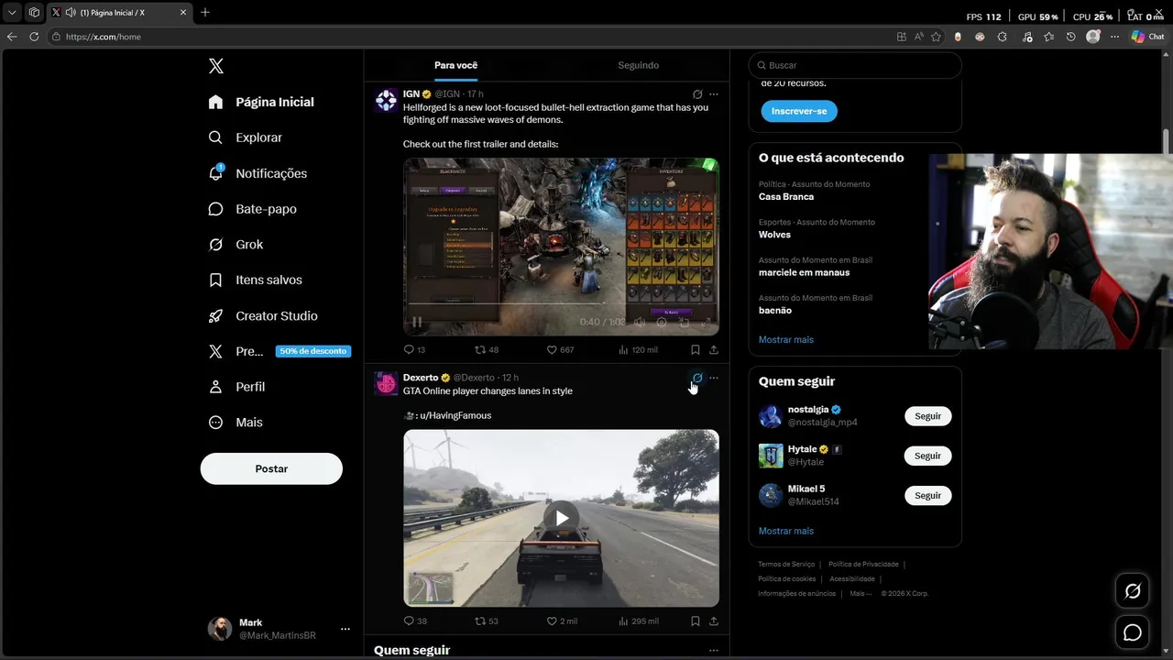Viewport: 1173px width, 660px height.
Task: Follow nostalgia with the Seguir button
Action: pyautogui.click(x=927, y=416)
